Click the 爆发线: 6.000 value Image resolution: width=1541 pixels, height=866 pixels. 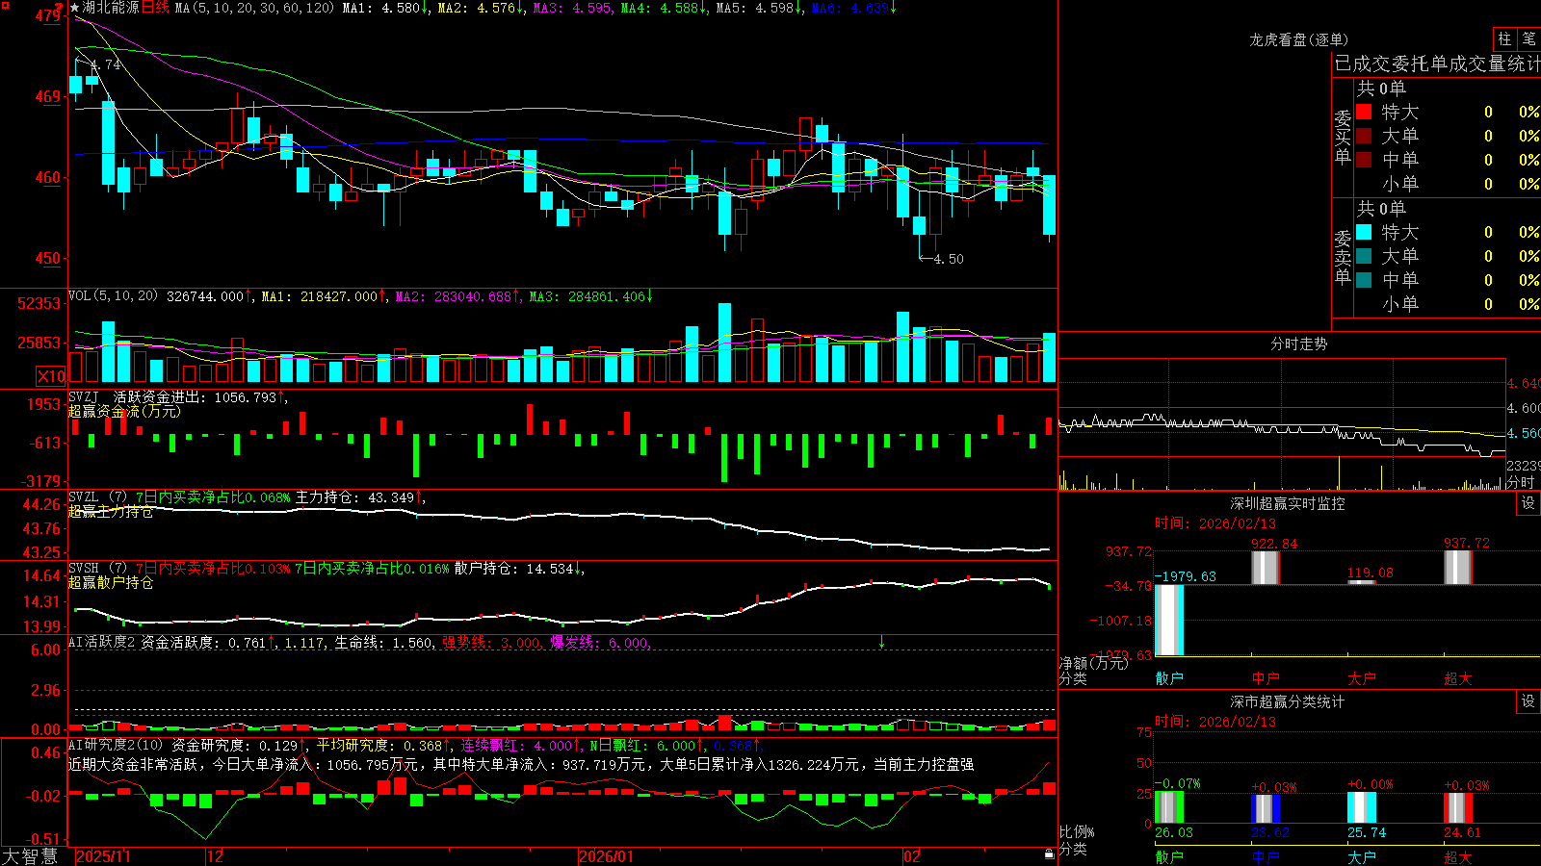click(599, 642)
